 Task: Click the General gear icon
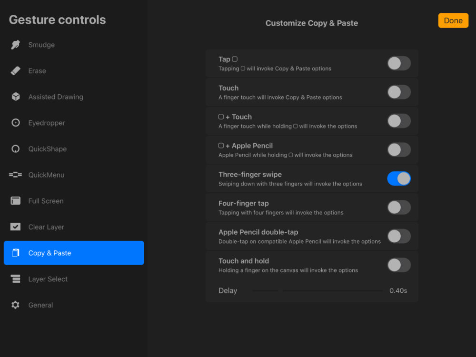point(16,305)
